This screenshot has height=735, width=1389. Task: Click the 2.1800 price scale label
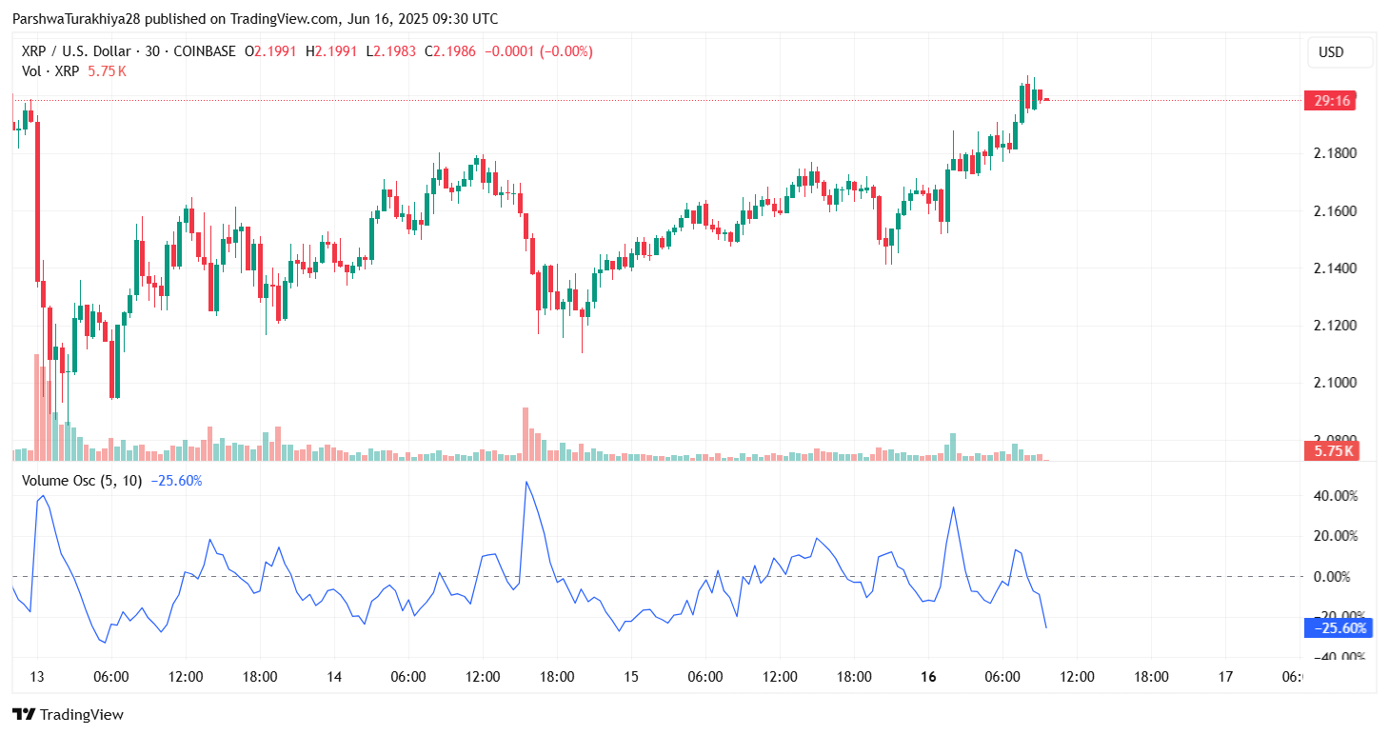point(1334,153)
